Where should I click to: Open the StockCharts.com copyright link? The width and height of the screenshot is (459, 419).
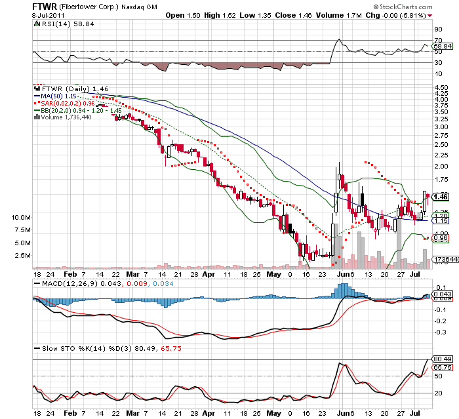coord(403,7)
